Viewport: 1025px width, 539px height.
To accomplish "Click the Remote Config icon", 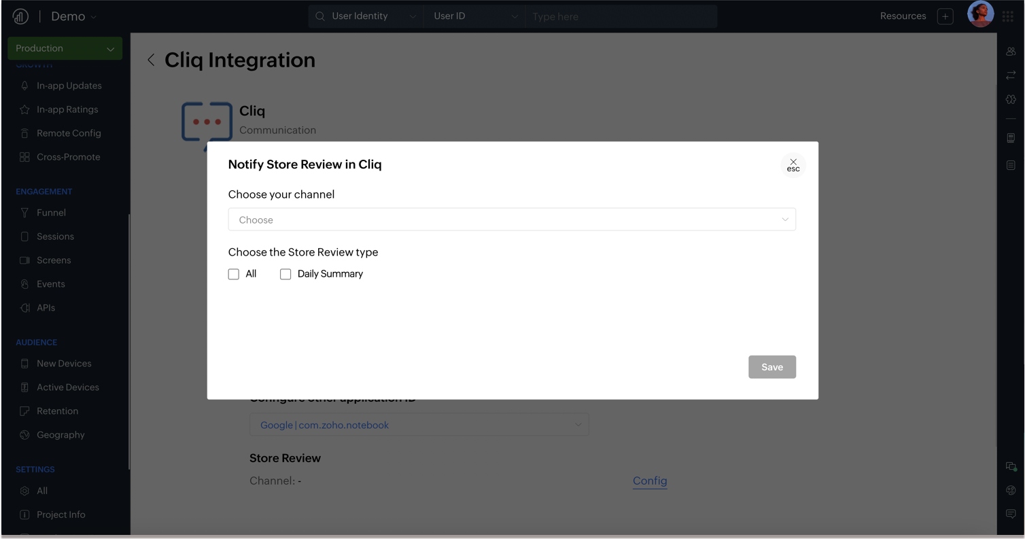I will point(24,133).
